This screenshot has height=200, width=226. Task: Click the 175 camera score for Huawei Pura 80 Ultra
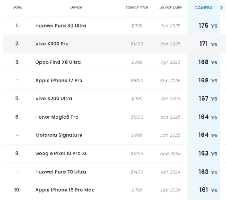203,26
